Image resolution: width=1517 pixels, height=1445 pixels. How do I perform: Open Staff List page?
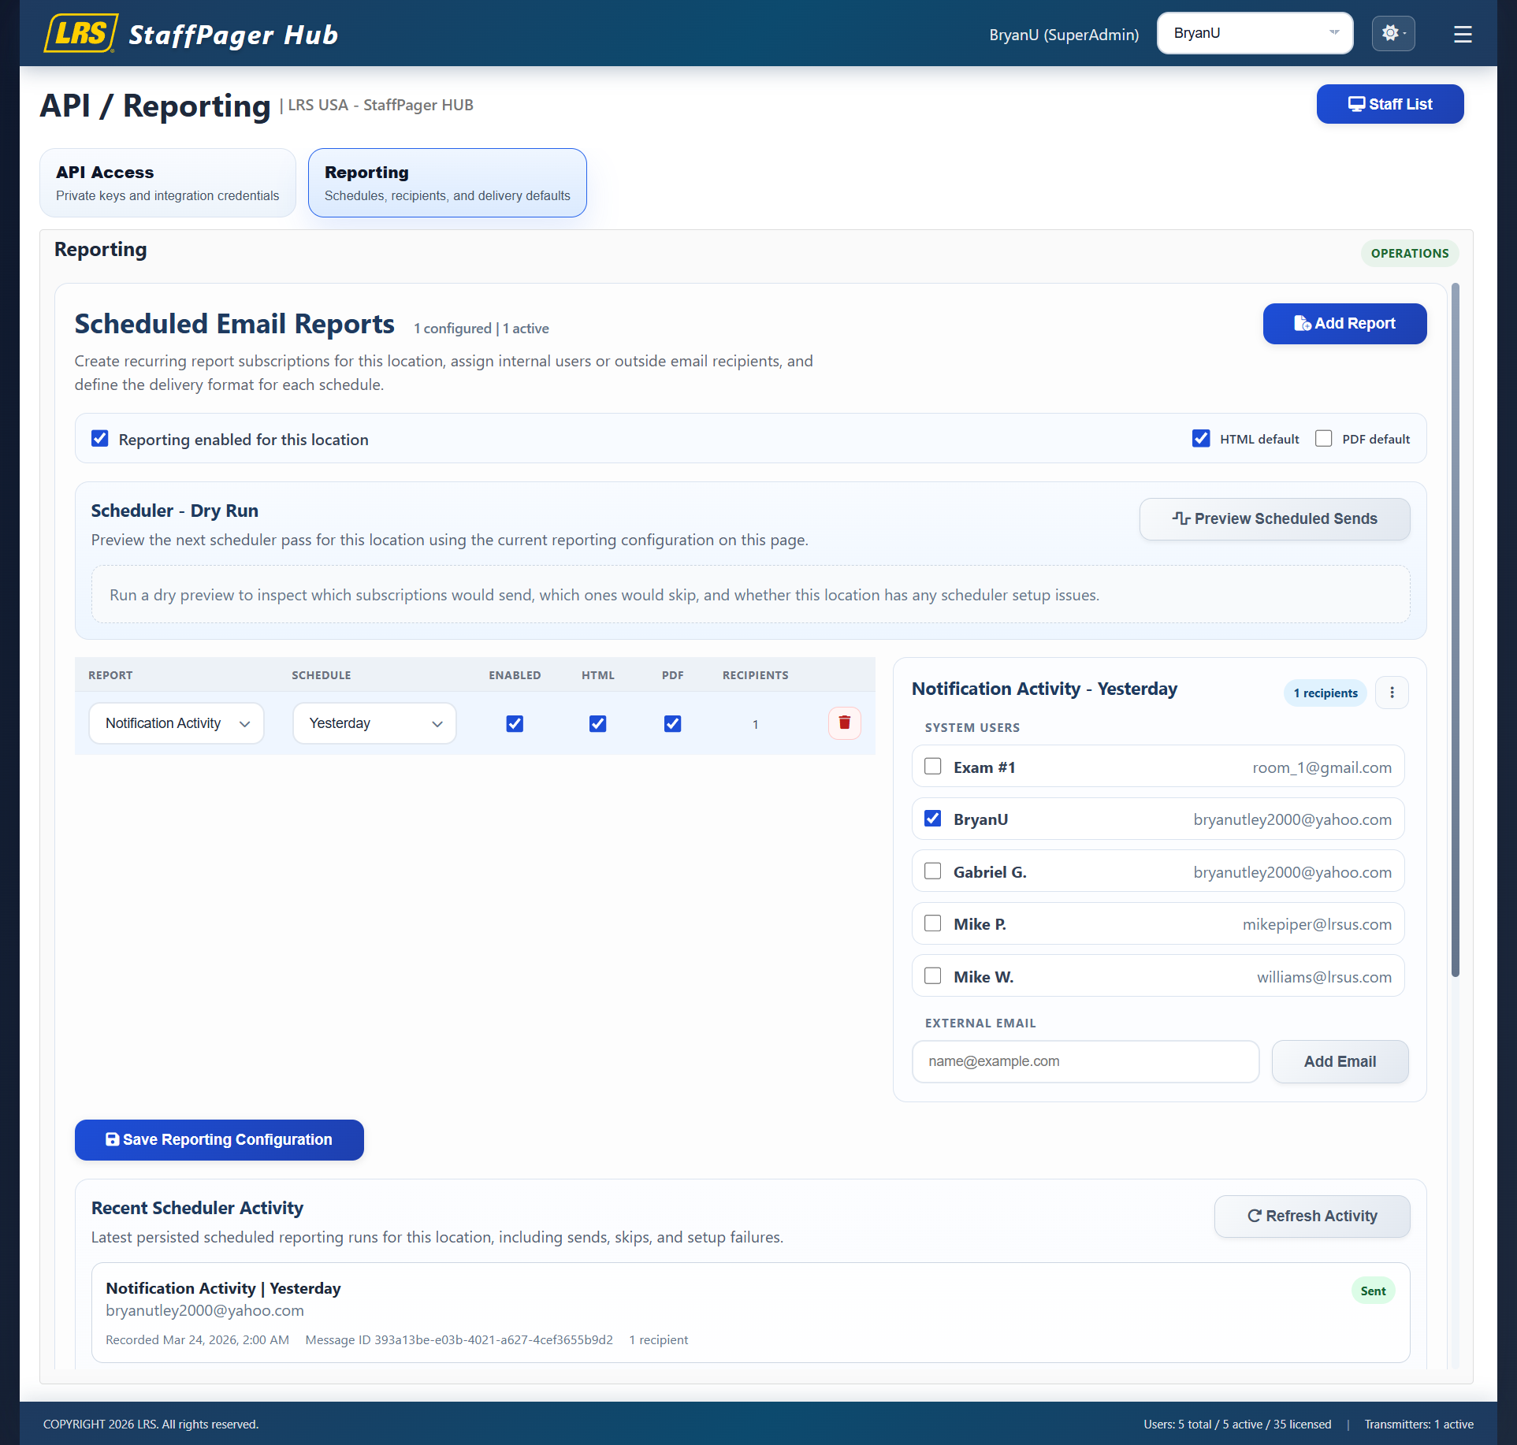click(1390, 104)
